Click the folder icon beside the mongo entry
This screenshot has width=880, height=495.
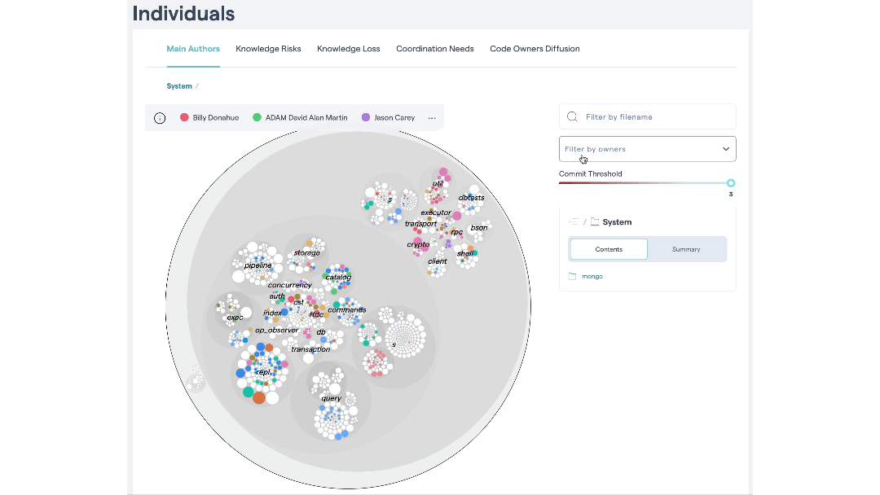click(x=573, y=276)
